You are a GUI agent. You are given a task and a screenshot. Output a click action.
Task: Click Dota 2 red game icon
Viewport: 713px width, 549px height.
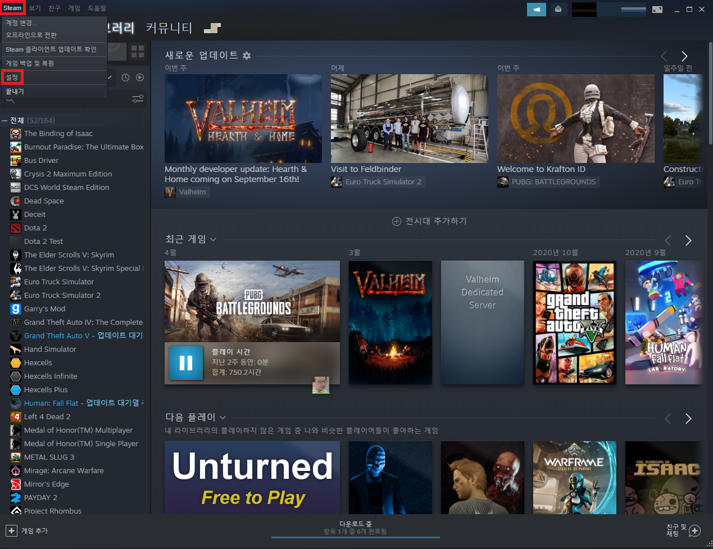coord(16,228)
